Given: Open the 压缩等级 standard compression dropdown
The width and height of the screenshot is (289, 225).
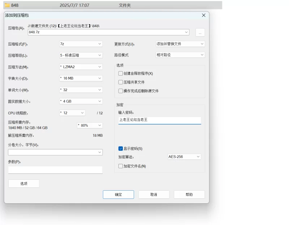Looking at the screenshot, I should 81,55.
